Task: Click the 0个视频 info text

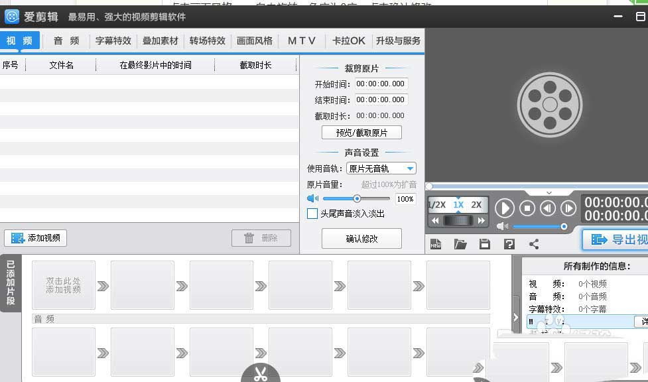Action: 593,284
